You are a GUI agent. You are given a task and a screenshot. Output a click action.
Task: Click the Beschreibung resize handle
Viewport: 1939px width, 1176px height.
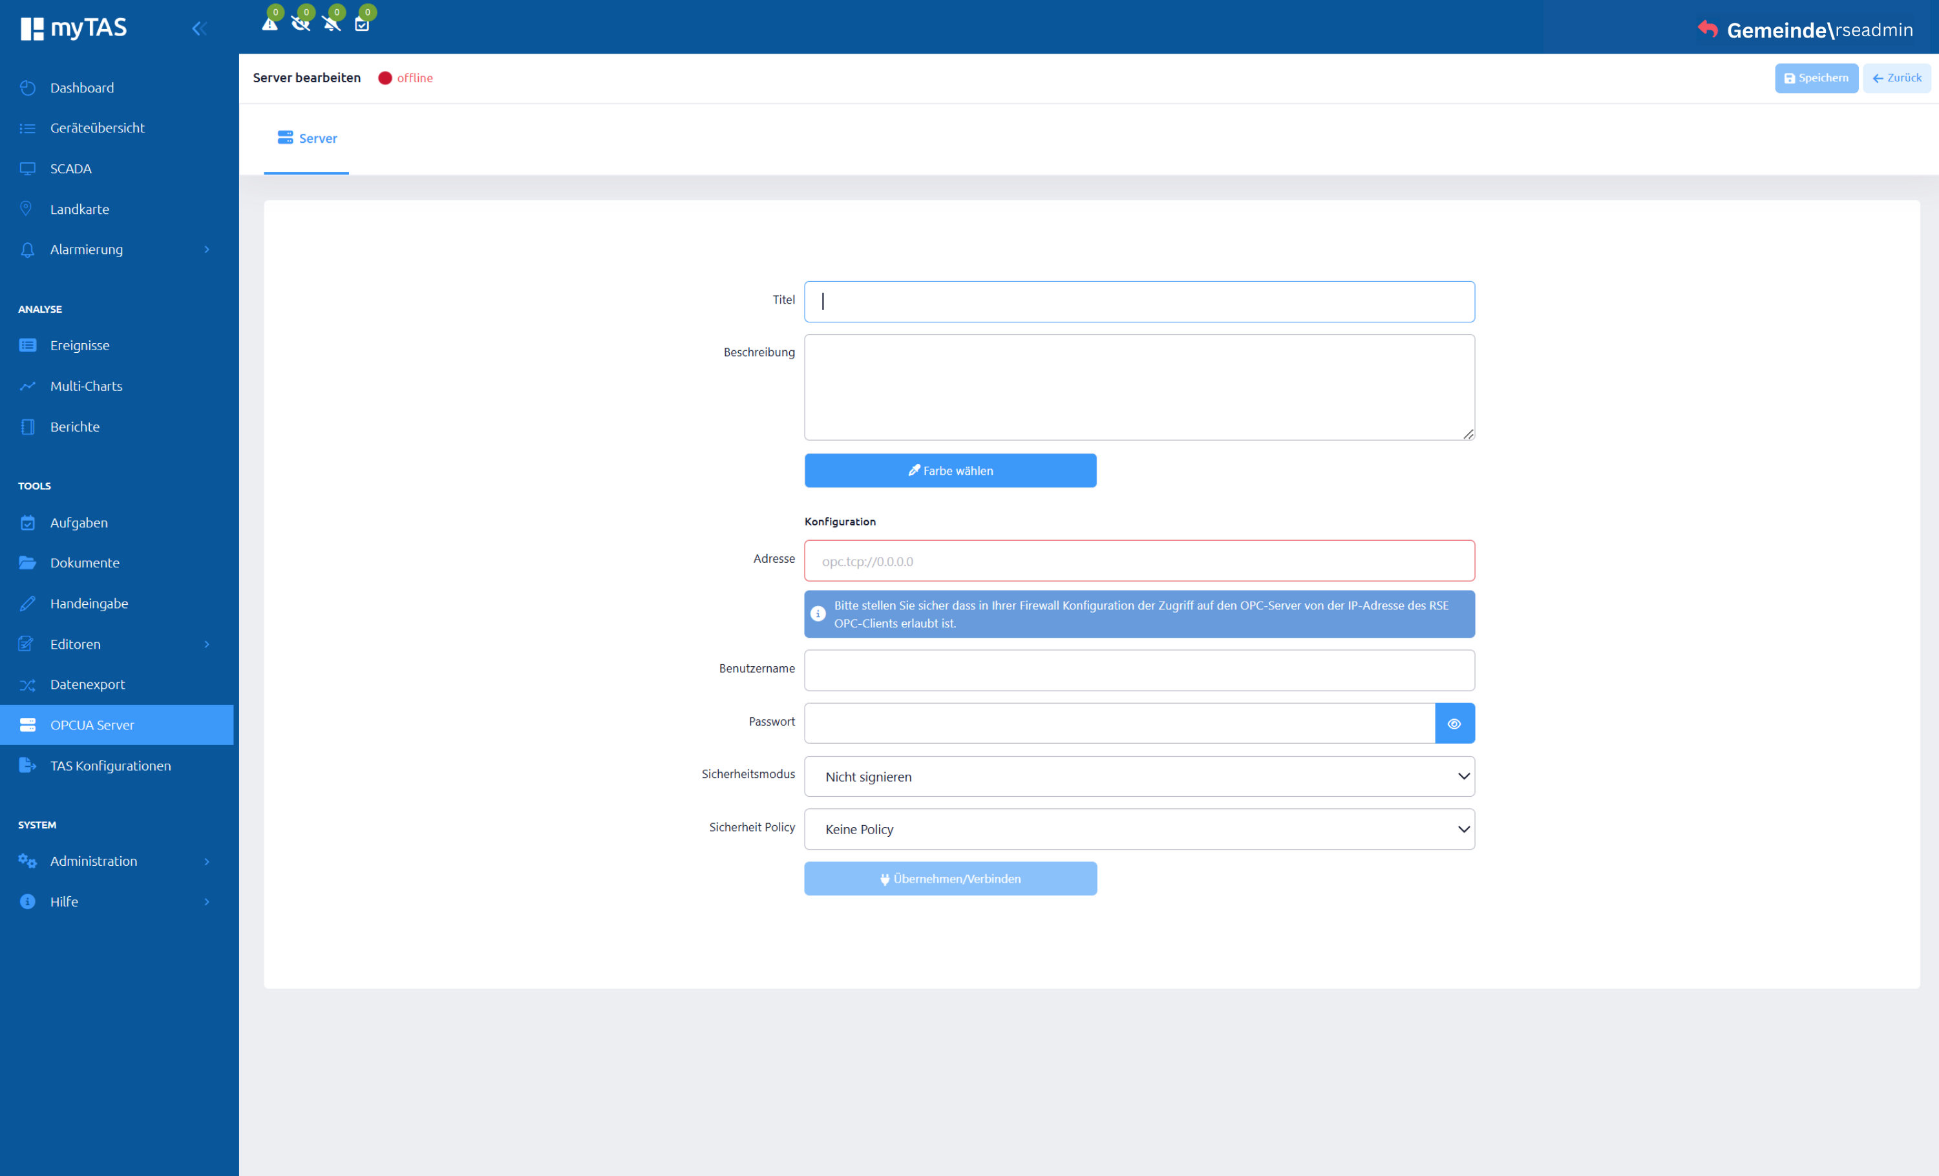click(x=1468, y=434)
